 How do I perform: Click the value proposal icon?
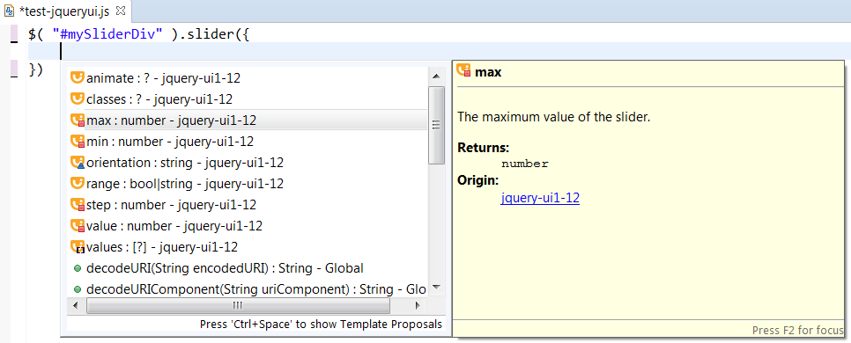[x=78, y=226]
